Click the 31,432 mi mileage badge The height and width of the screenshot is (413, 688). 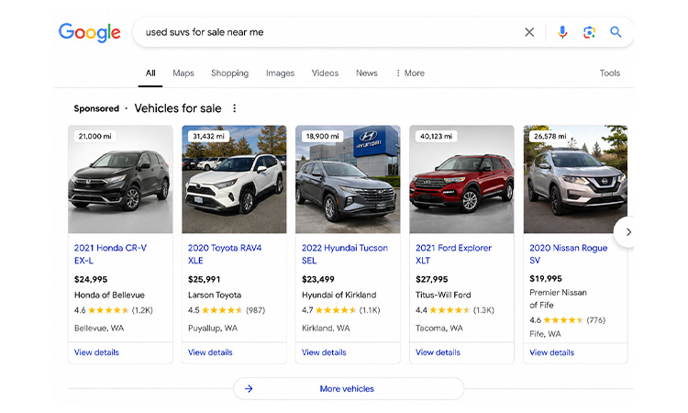click(208, 136)
